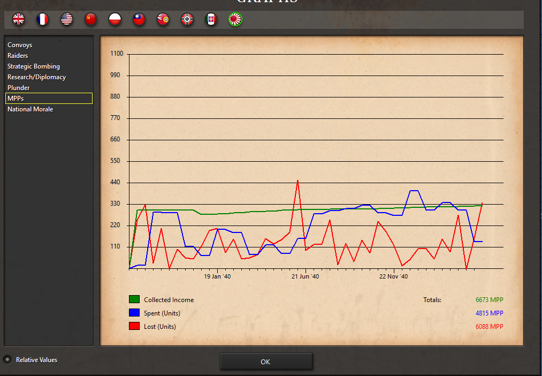542x376 pixels.
Task: Click the 19 Jan '40 date label
Action: click(x=217, y=276)
